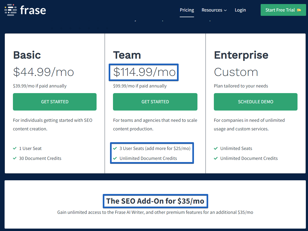
Task: Click the Custom price text
Action: coord(236,72)
